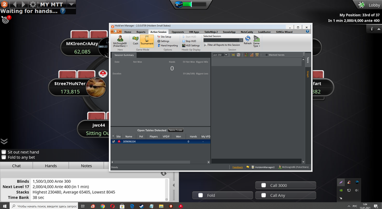Click Filter all Reports to this Session

tap(222, 45)
